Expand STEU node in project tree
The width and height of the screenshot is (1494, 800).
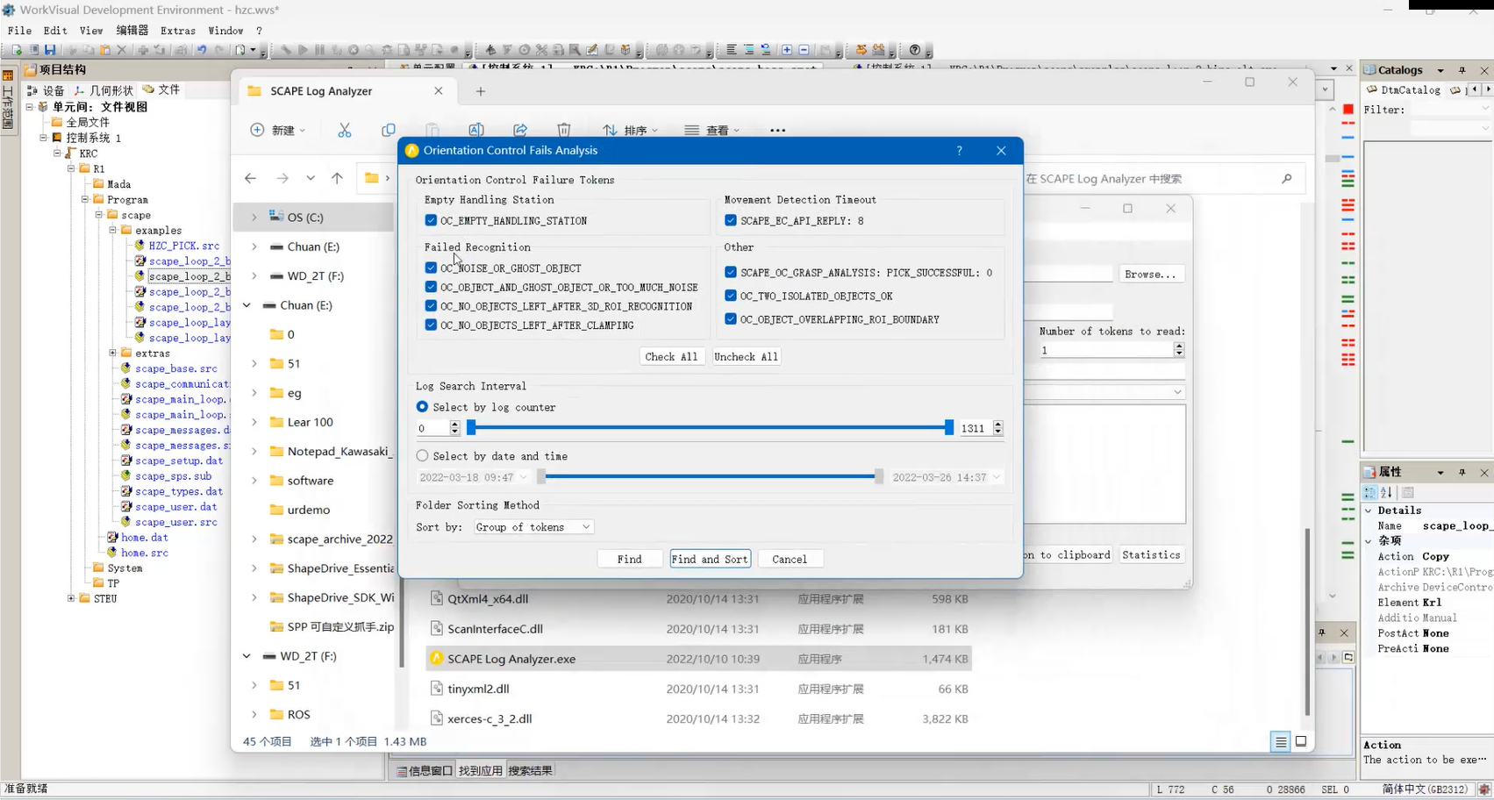pos(71,598)
